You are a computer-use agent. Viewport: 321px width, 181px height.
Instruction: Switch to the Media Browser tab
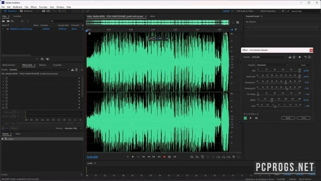pyautogui.click(x=8, y=65)
